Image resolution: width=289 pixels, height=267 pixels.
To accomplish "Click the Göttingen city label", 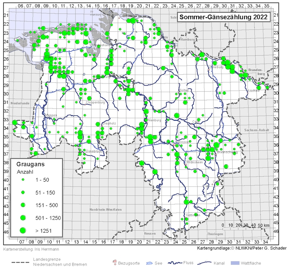I will (193, 215).
